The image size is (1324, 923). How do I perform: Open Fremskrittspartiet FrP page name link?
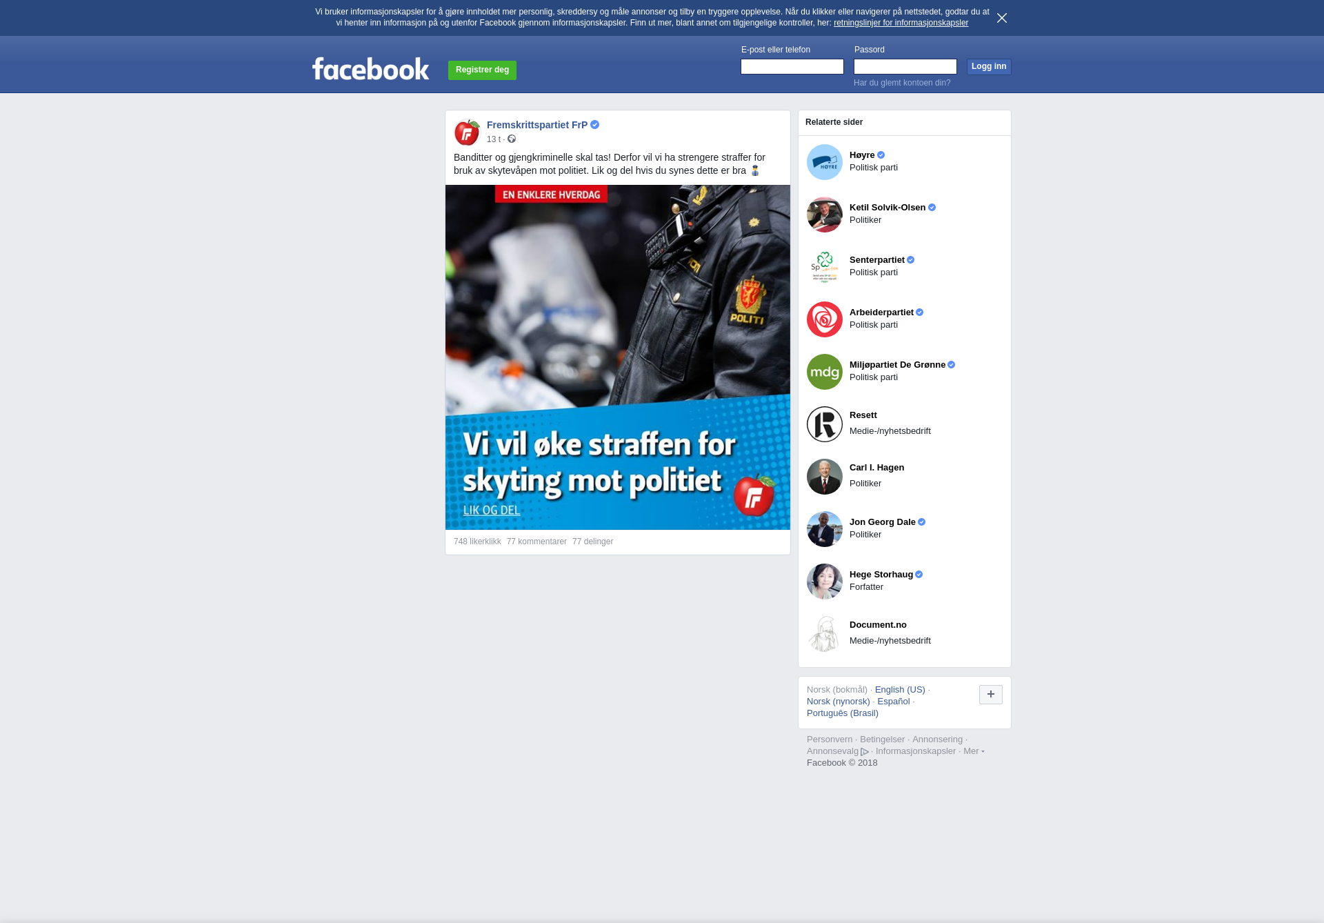coord(537,125)
